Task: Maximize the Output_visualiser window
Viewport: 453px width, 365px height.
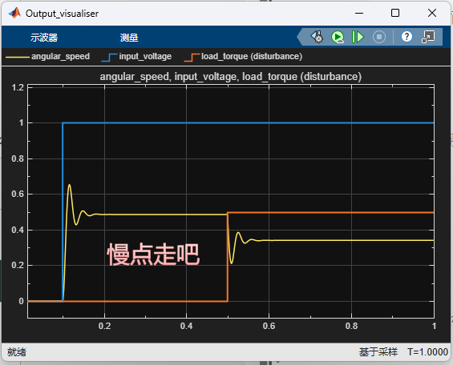Action: click(395, 13)
